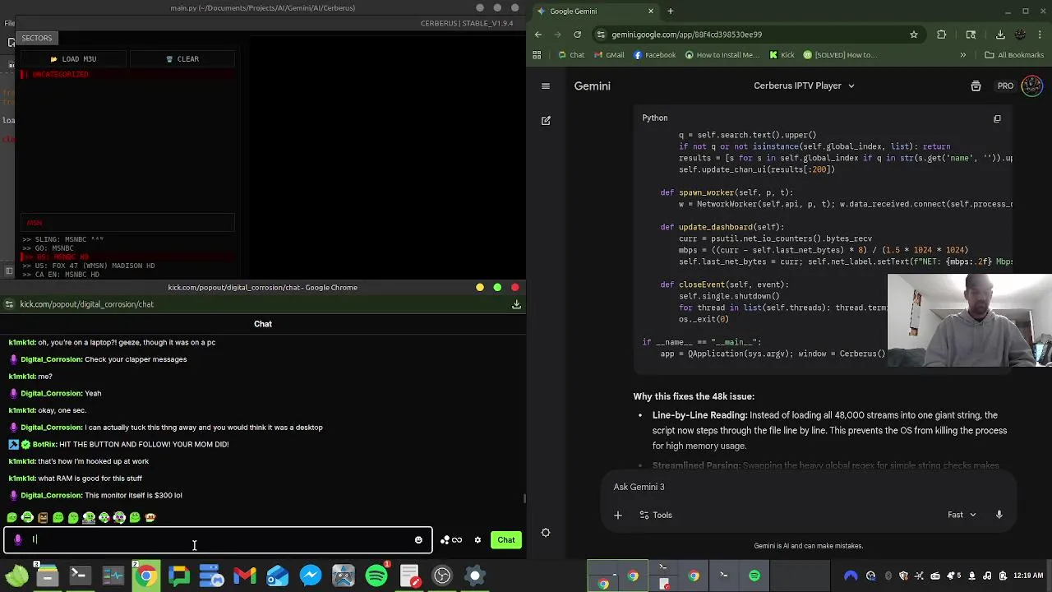Open Chrome extensions puzzle icon
Image resolution: width=1052 pixels, height=592 pixels.
coord(942,35)
